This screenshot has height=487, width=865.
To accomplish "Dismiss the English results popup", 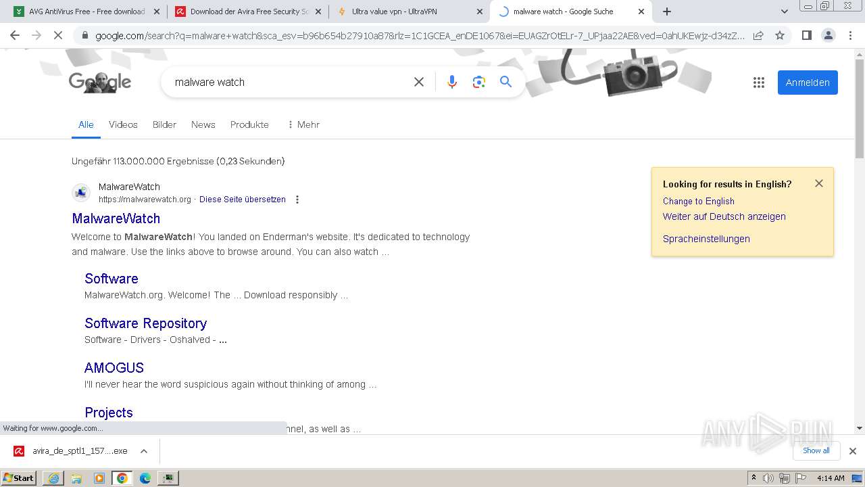I will pos(819,183).
